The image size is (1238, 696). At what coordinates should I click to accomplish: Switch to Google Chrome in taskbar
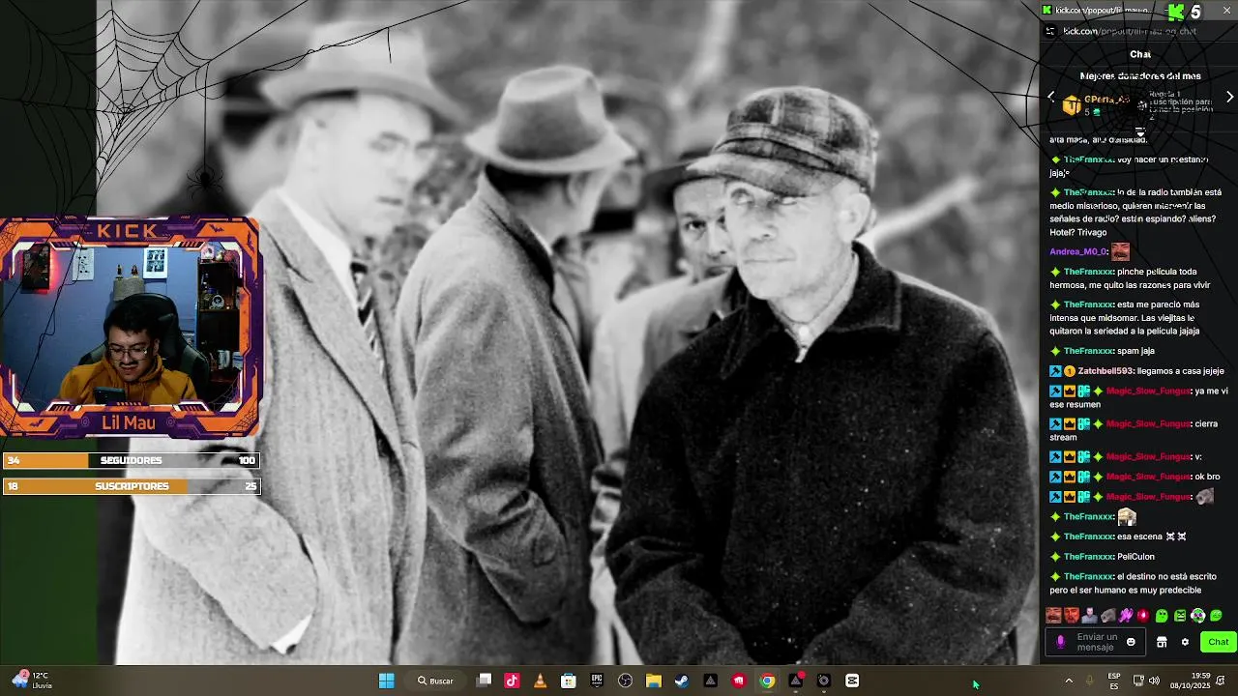767,681
